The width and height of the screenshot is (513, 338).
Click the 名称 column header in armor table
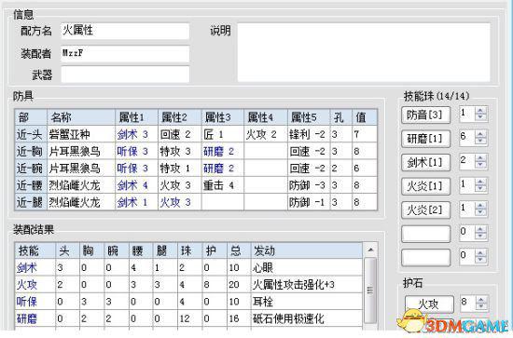coord(81,117)
